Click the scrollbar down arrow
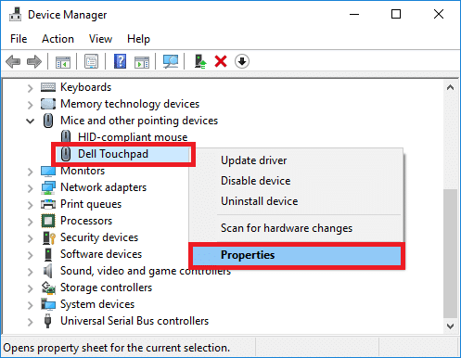 (x=450, y=326)
